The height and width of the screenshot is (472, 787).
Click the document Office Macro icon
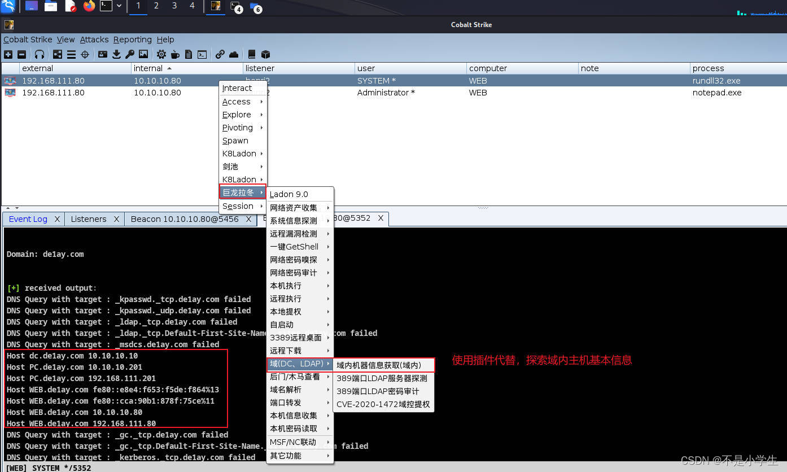pyautogui.click(x=189, y=54)
